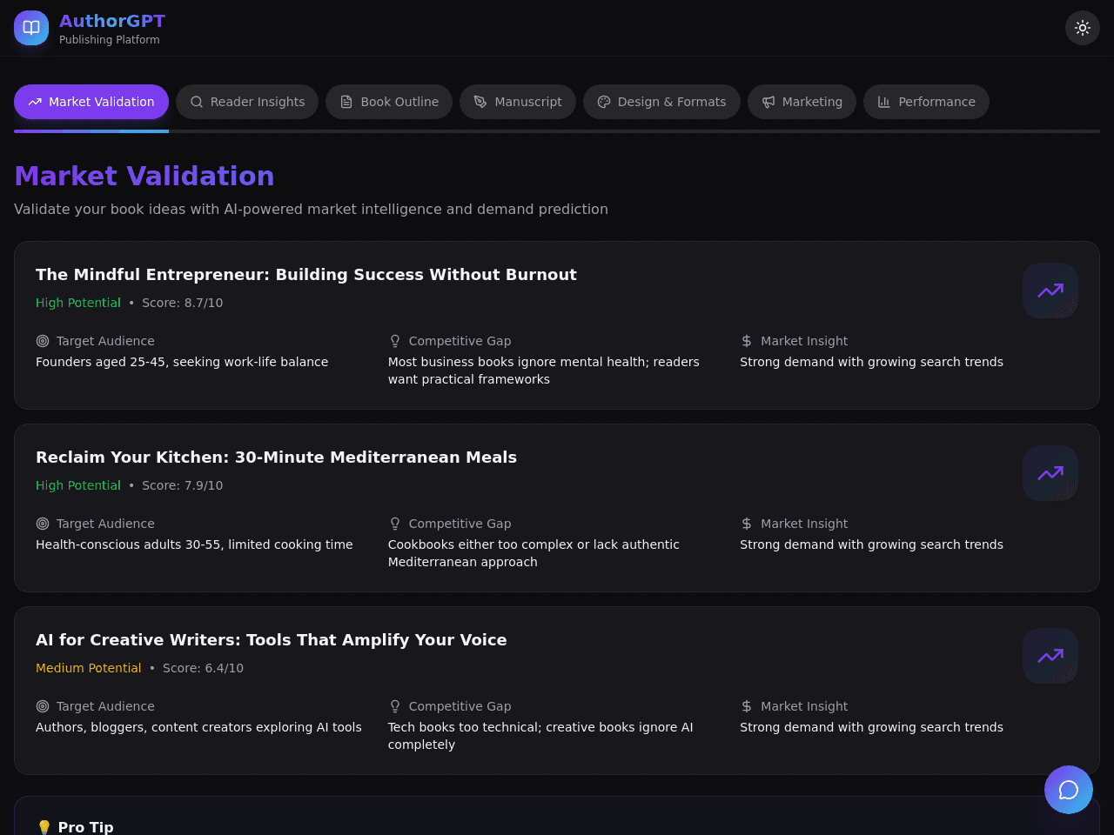Click trending icon on Reclaim Your Kitchen card
Viewport: 1114px width, 835px height.
pyautogui.click(x=1050, y=473)
